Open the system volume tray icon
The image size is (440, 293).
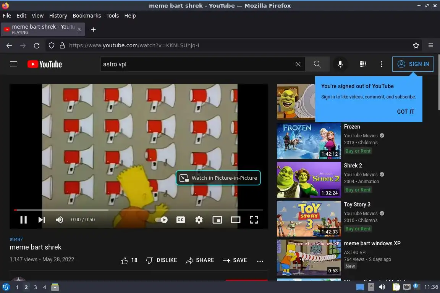click(x=382, y=287)
